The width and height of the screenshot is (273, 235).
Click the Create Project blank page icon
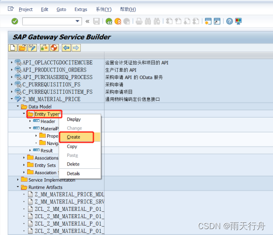[13, 47]
